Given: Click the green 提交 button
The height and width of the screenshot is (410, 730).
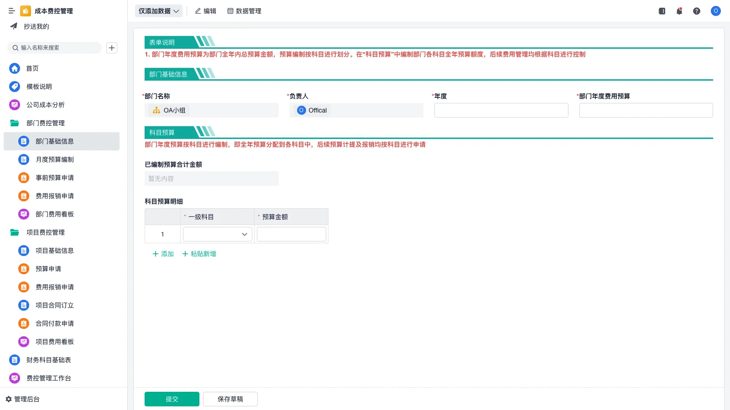Looking at the screenshot, I should [172, 399].
